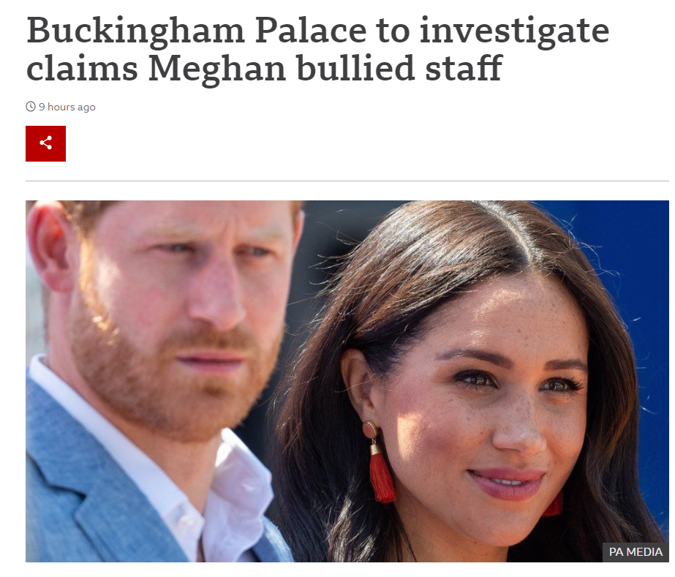Screen dimensions: 675x577
Task: Select the "9 hours ago" timestamp text
Action: tap(67, 107)
